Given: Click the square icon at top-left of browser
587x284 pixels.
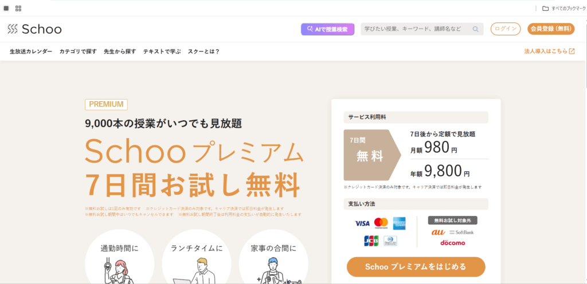Looking at the screenshot, I should [6, 8].
